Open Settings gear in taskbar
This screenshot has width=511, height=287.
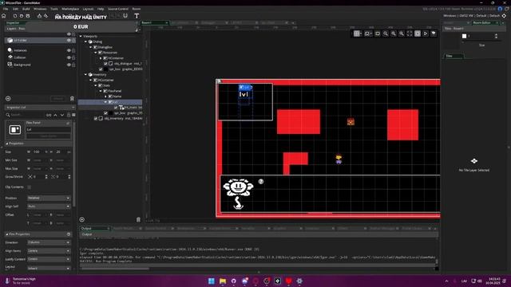(299, 281)
